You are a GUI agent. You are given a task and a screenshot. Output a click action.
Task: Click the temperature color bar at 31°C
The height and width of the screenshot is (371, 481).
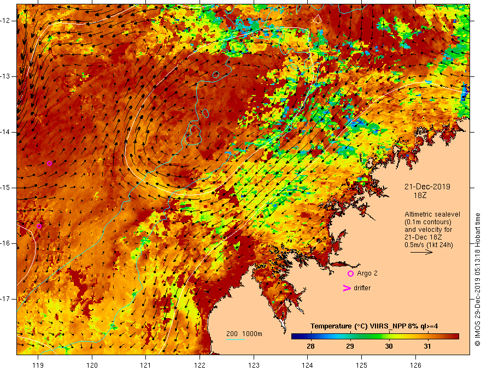click(x=427, y=337)
